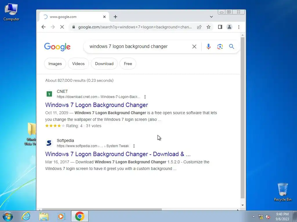Screen dimensions: 297x222
Task: Click the Show desktop button
Action: (x=295, y=217)
